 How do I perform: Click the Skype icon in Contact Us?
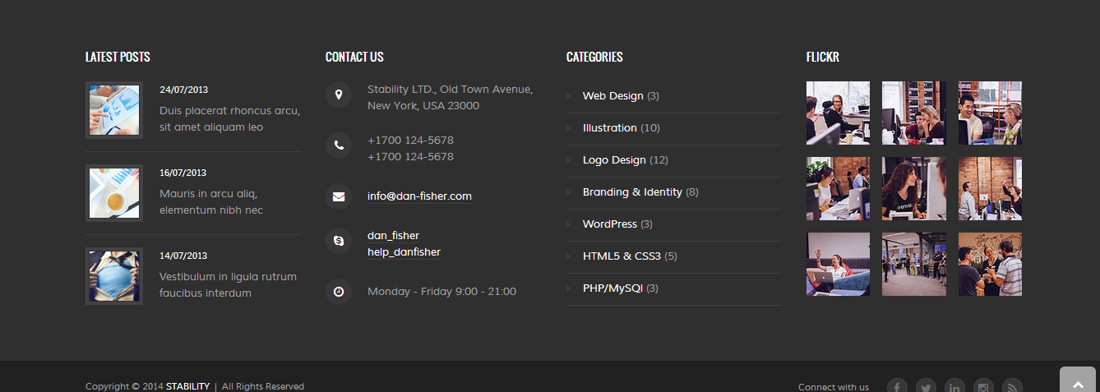pyautogui.click(x=339, y=241)
